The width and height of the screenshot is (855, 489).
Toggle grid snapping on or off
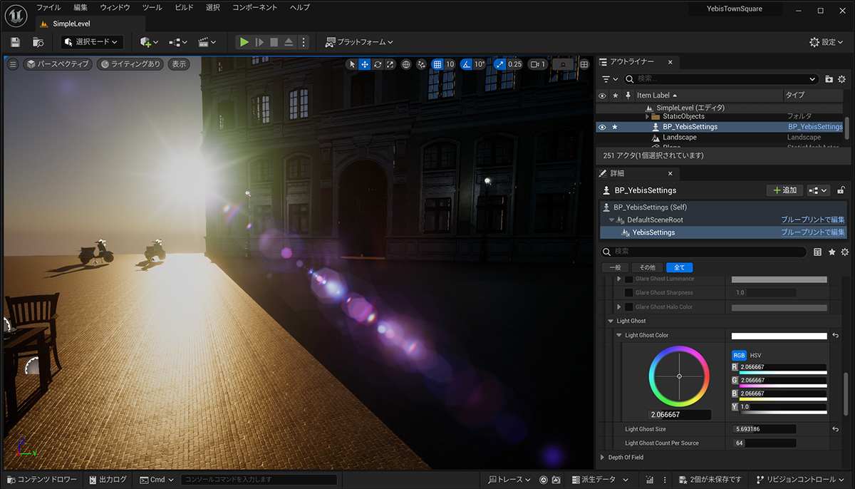[x=437, y=64]
